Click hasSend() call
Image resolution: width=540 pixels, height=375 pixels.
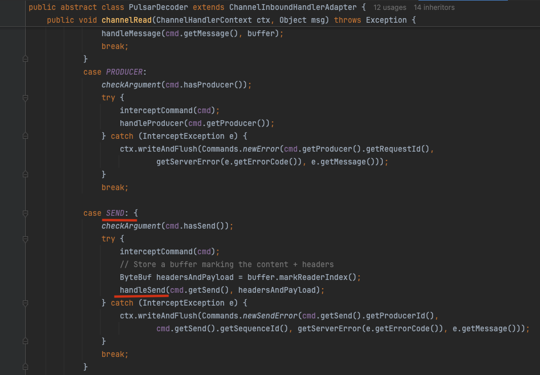point(204,226)
